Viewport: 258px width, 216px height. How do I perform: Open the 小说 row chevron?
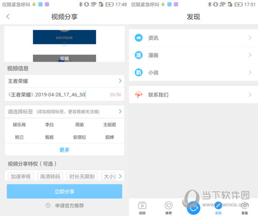point(250,72)
